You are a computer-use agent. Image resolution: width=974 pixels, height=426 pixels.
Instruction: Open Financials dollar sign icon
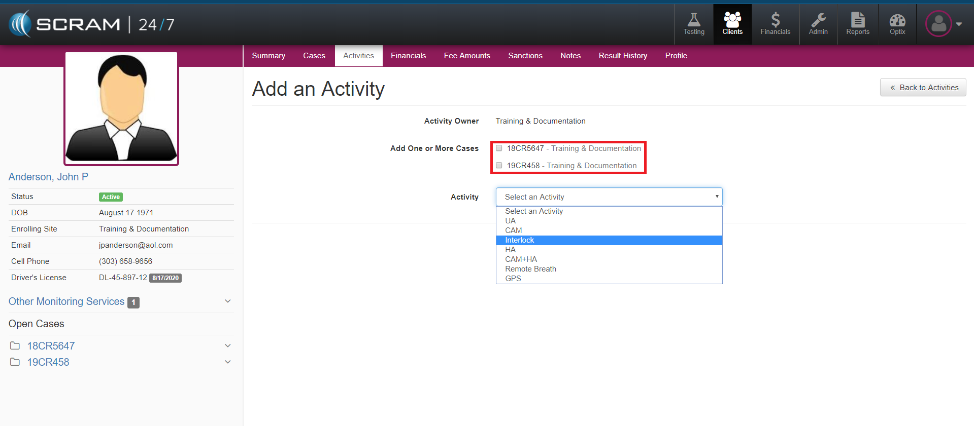(x=775, y=24)
